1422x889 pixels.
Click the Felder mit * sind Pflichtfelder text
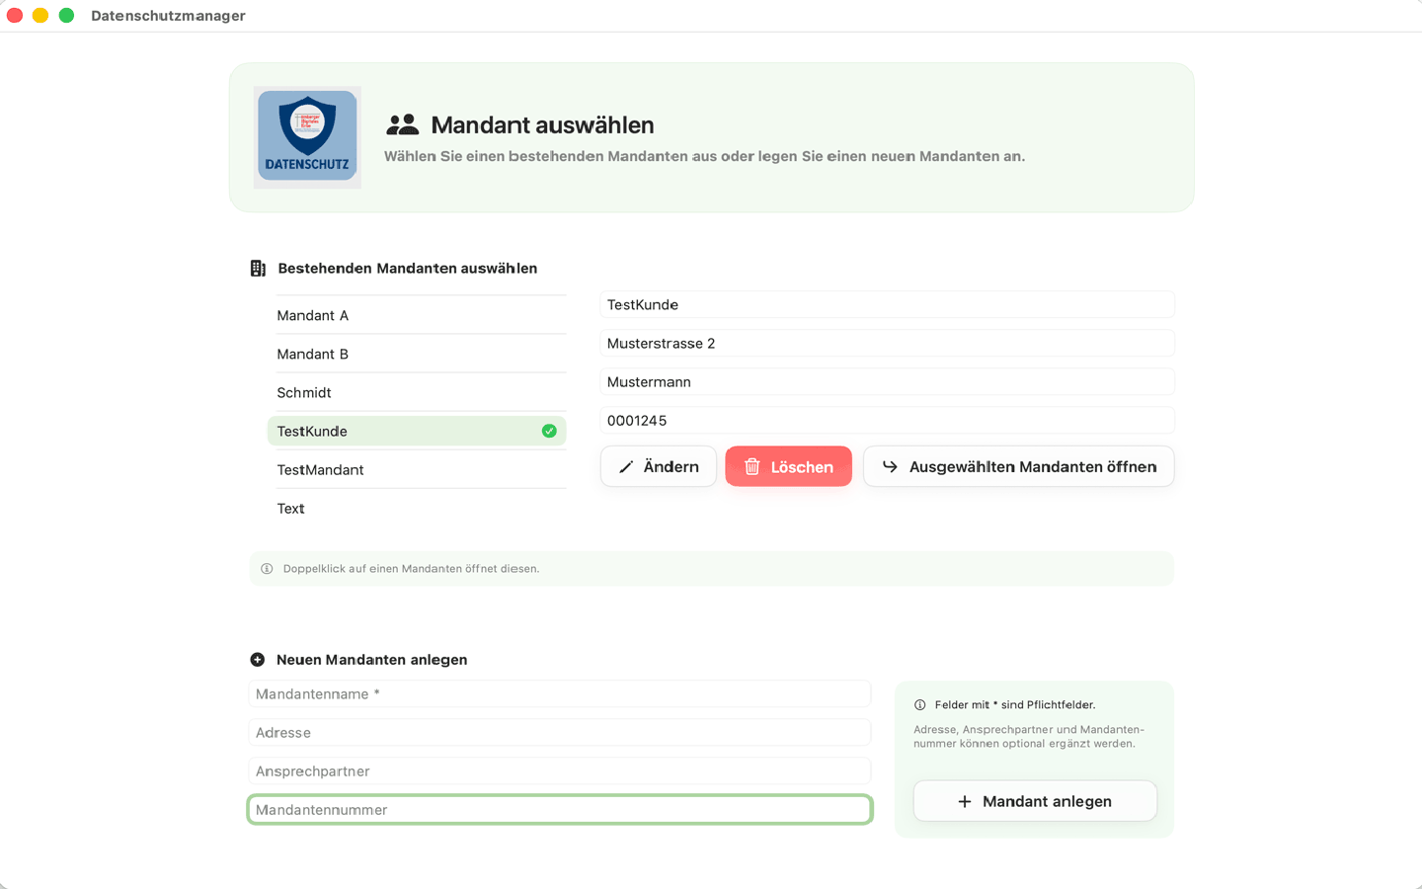[x=1015, y=705]
